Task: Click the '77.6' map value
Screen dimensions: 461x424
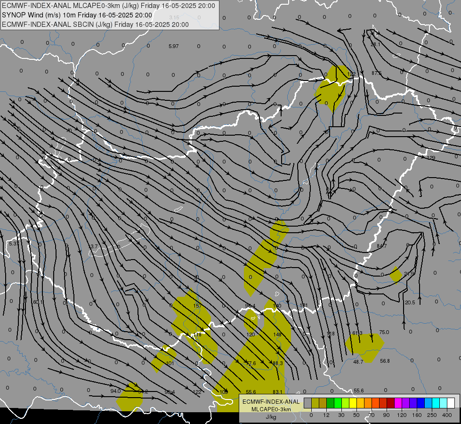Action: (251, 363)
